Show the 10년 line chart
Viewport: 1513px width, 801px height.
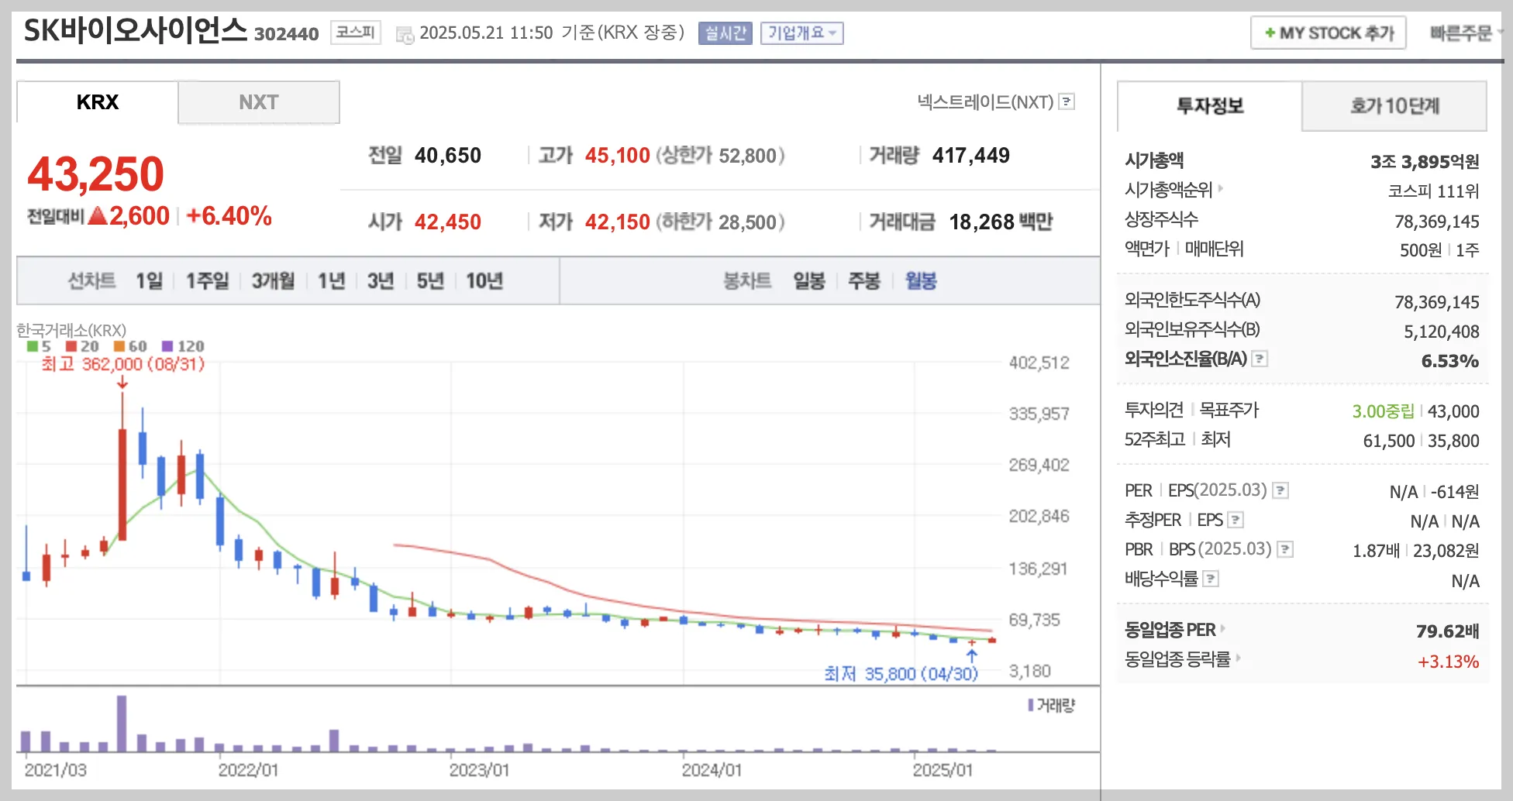[x=484, y=280]
